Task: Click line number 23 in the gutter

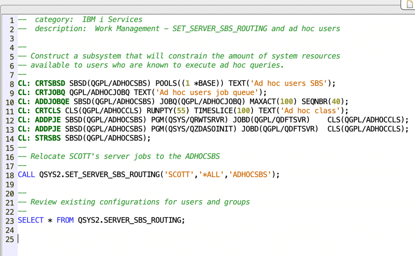Action: coord(10,221)
